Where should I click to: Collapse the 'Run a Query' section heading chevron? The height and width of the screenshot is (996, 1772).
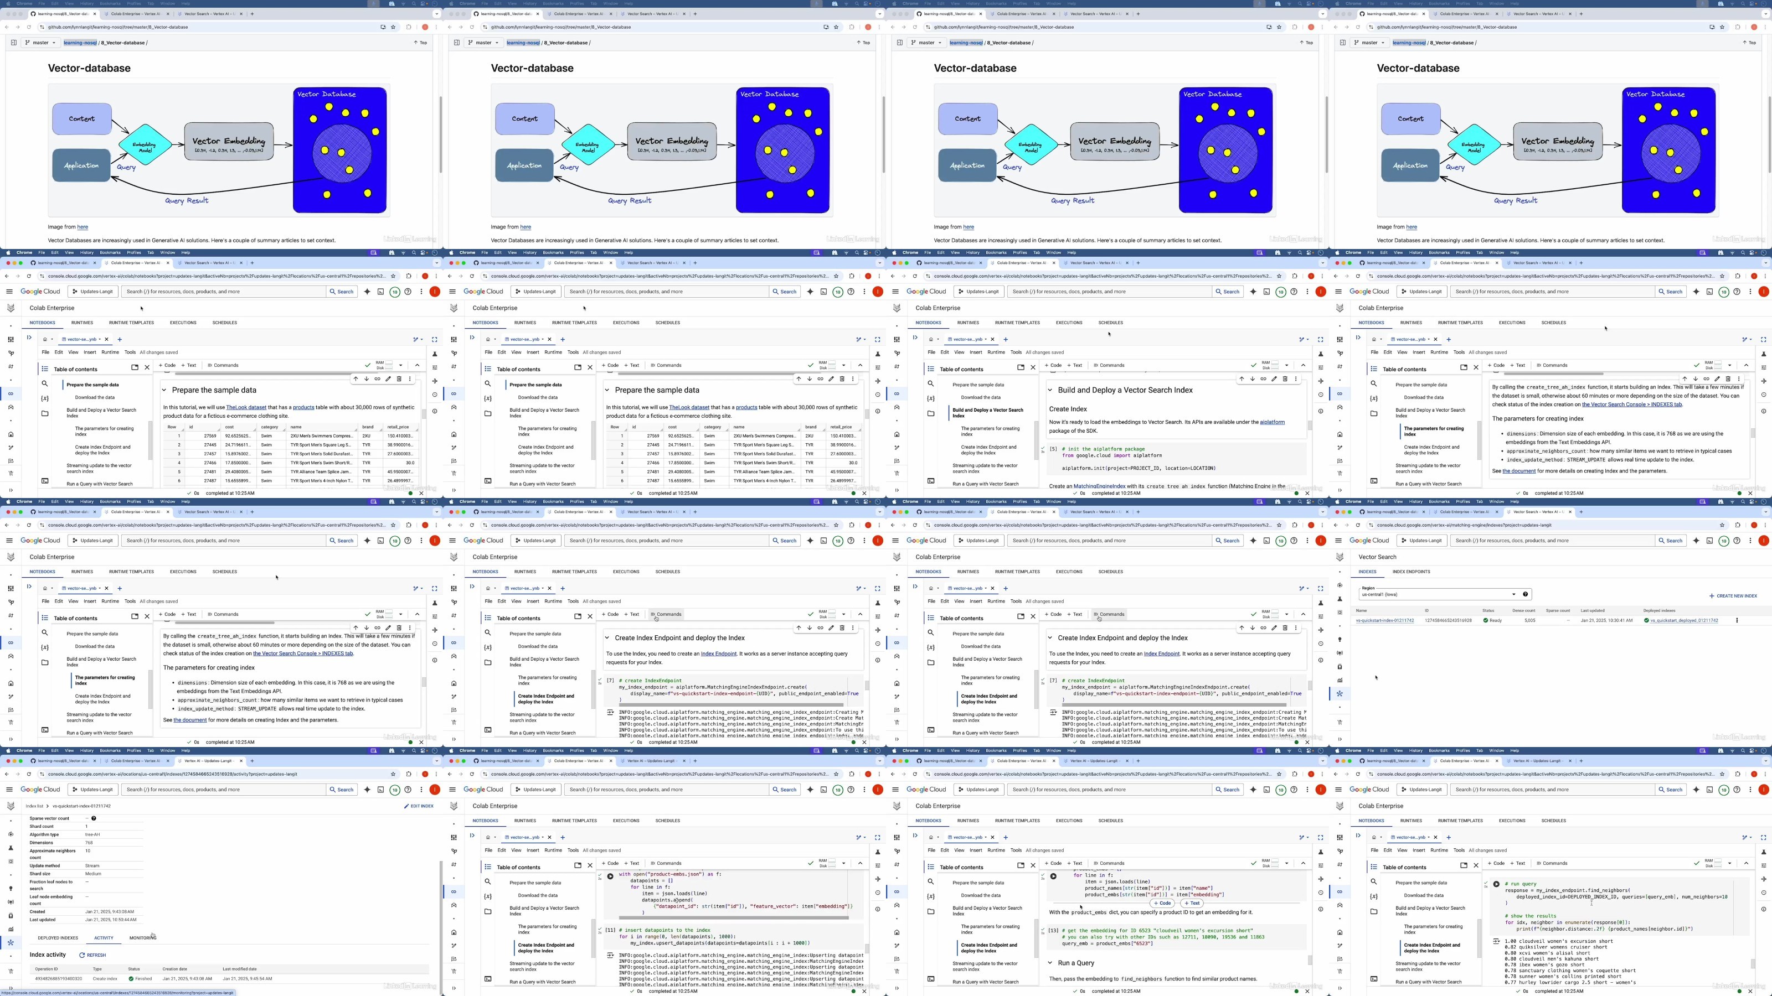coord(1050,963)
